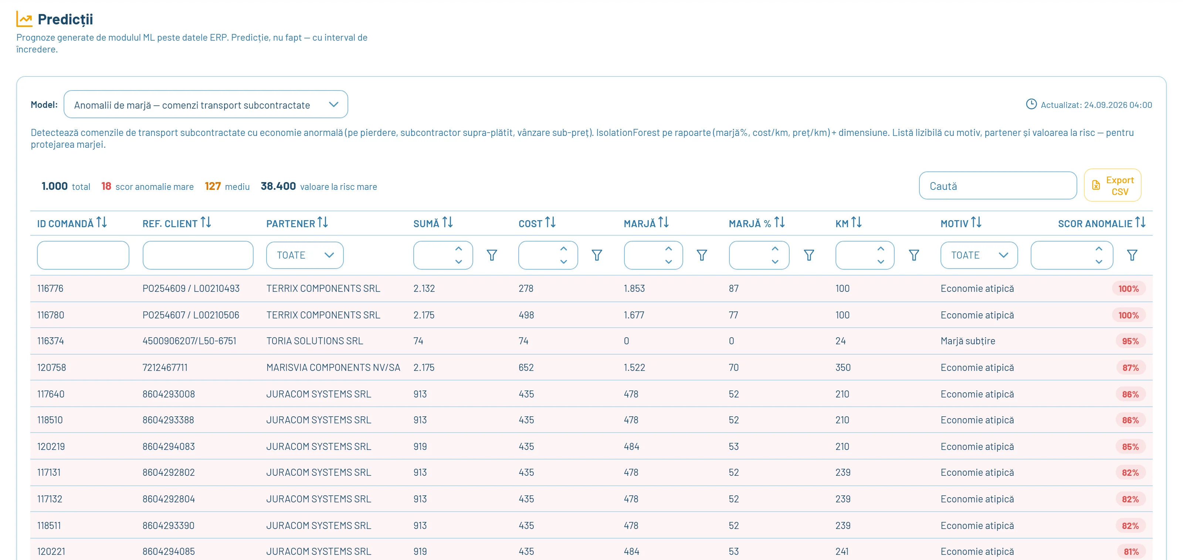Image resolution: width=1183 pixels, height=560 pixels.
Task: Increment the KM filter value
Action: click(880, 249)
